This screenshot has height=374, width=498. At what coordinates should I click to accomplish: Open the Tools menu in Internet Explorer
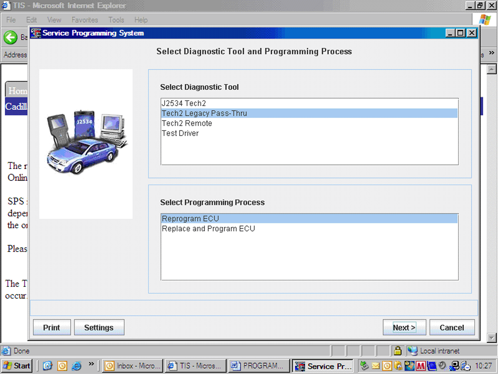[116, 20]
